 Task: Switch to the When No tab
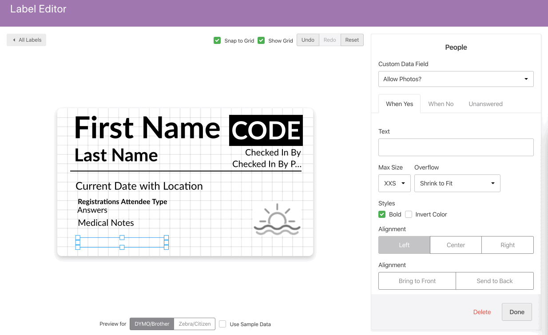441,104
